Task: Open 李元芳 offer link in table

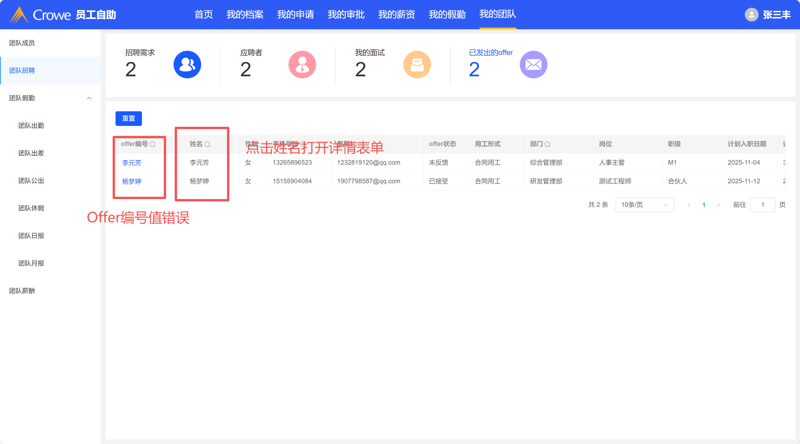Action: coord(132,163)
